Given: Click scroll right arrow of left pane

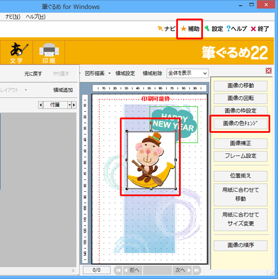Looking at the screenshot, I should (73, 271).
